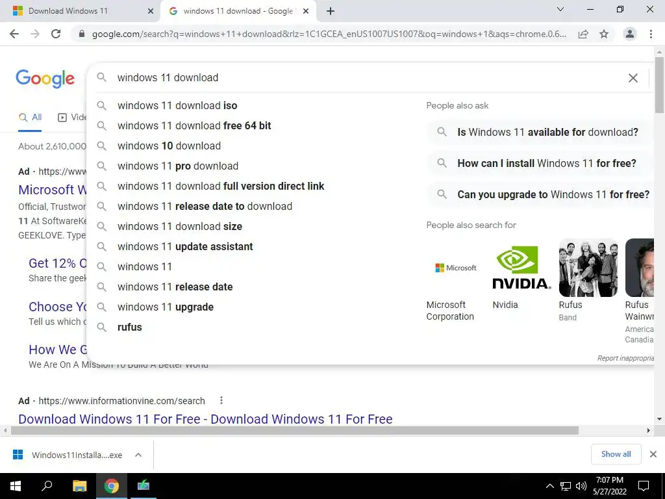Image resolution: width=665 pixels, height=499 pixels.
Task: Open a new tab with plus button
Action: (x=331, y=12)
